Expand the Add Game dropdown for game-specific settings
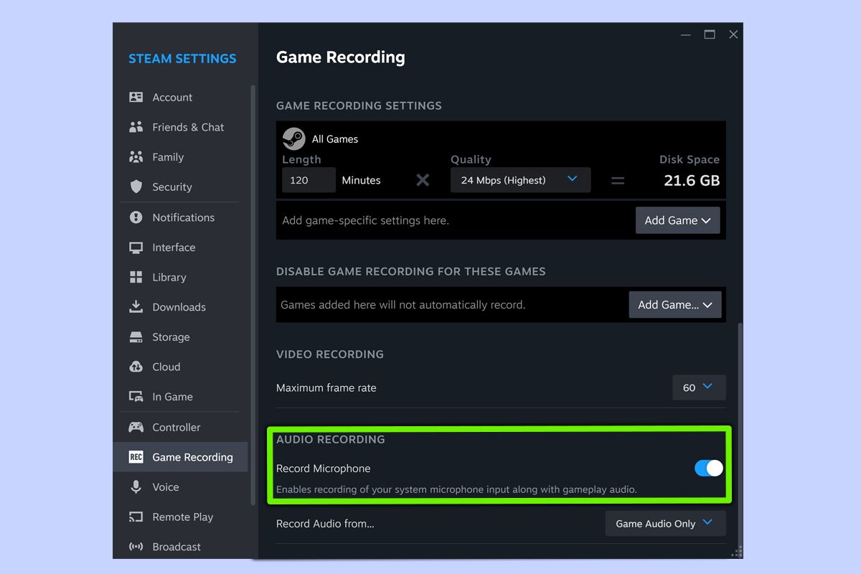Screen dimensions: 861x574 pyautogui.click(x=677, y=220)
